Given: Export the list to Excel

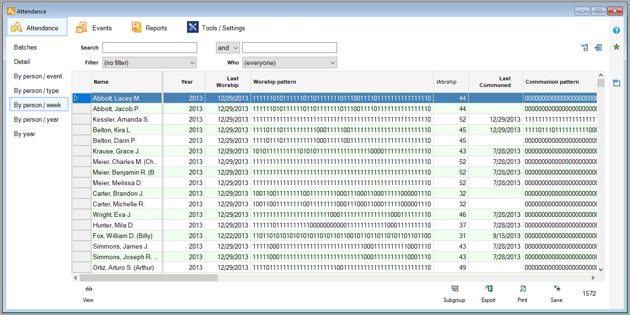Looking at the screenshot, I should 488,289.
